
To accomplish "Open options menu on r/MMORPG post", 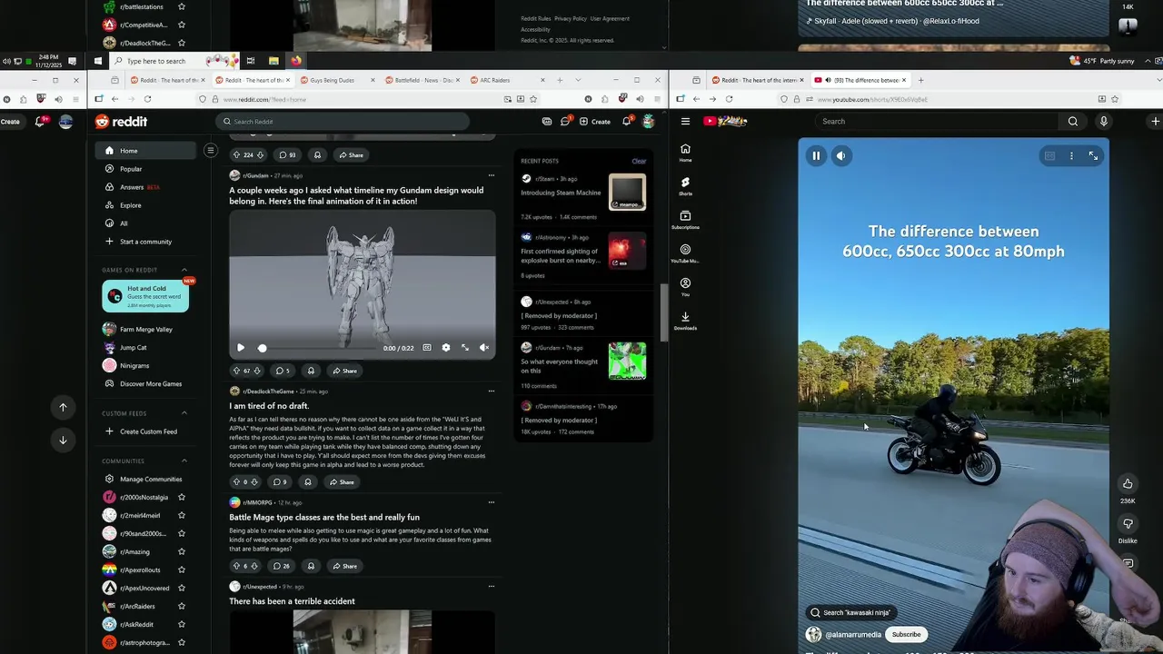I will tap(492, 502).
